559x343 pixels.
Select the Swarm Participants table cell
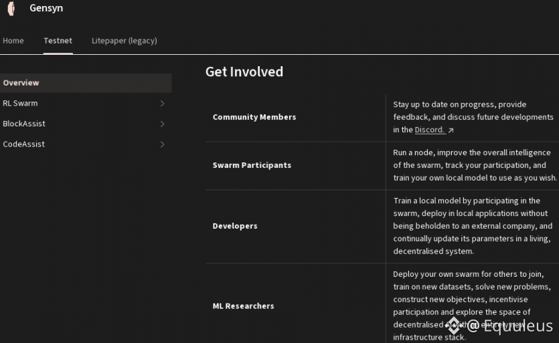click(252, 165)
